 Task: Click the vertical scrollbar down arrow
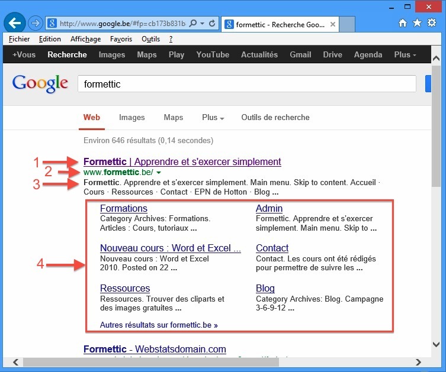coord(436,344)
